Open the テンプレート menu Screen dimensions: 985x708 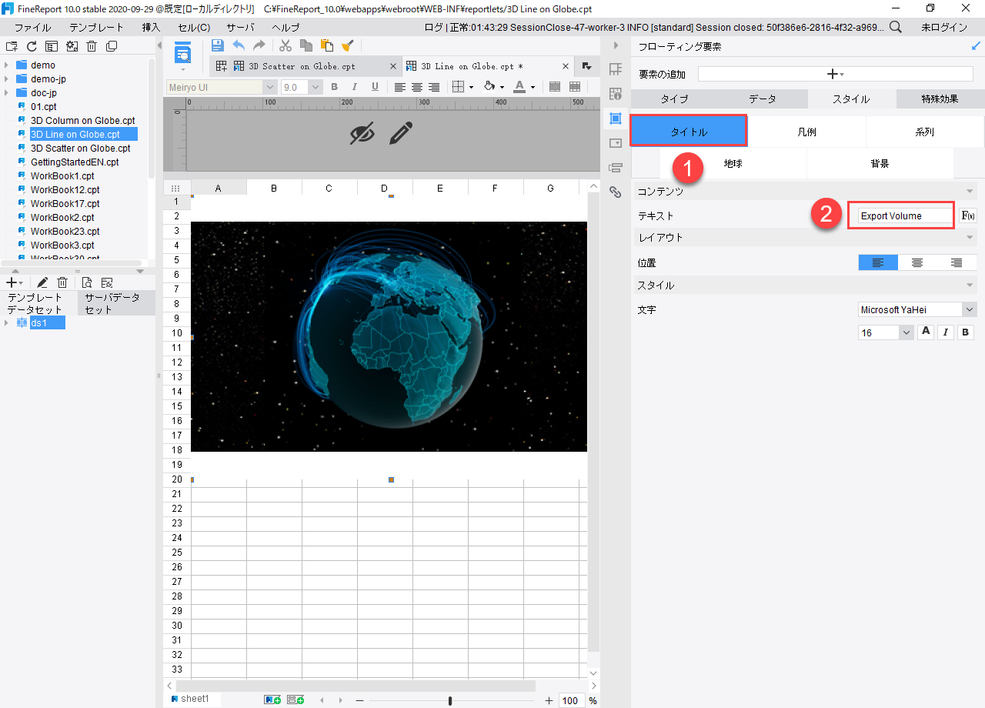tap(96, 27)
